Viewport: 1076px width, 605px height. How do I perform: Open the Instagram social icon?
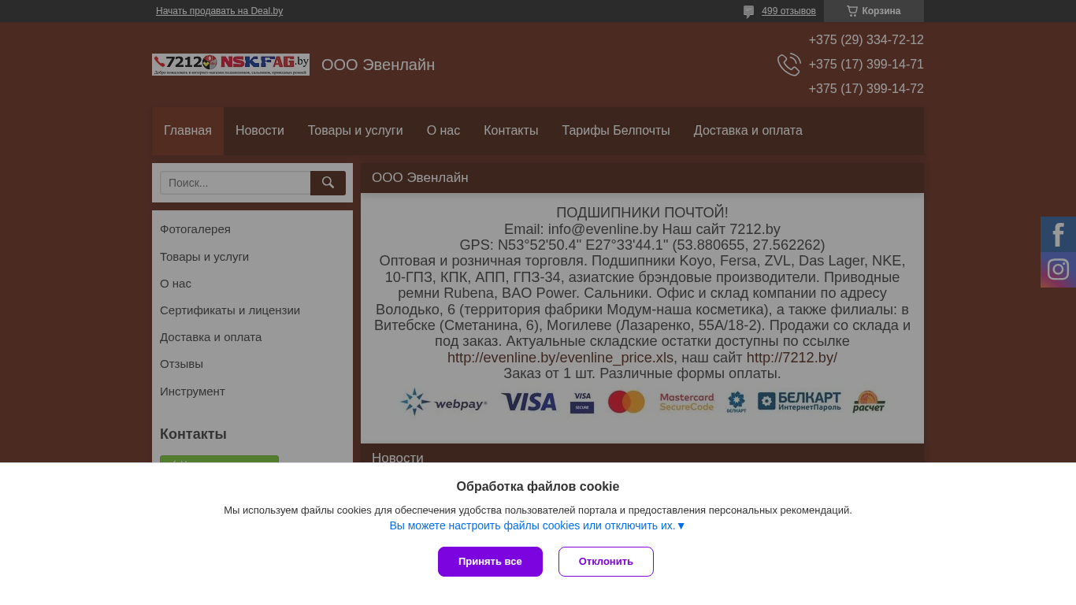(x=1058, y=269)
